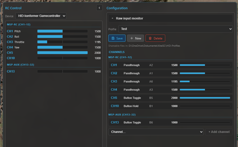Screen dimensions: 238x147
Task: Click the CH2 Roll value bar
Action: point(63,37)
